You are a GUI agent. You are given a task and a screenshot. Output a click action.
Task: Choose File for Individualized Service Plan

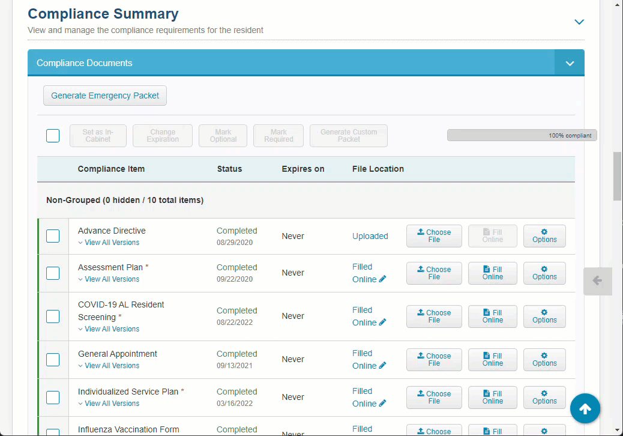pos(434,398)
